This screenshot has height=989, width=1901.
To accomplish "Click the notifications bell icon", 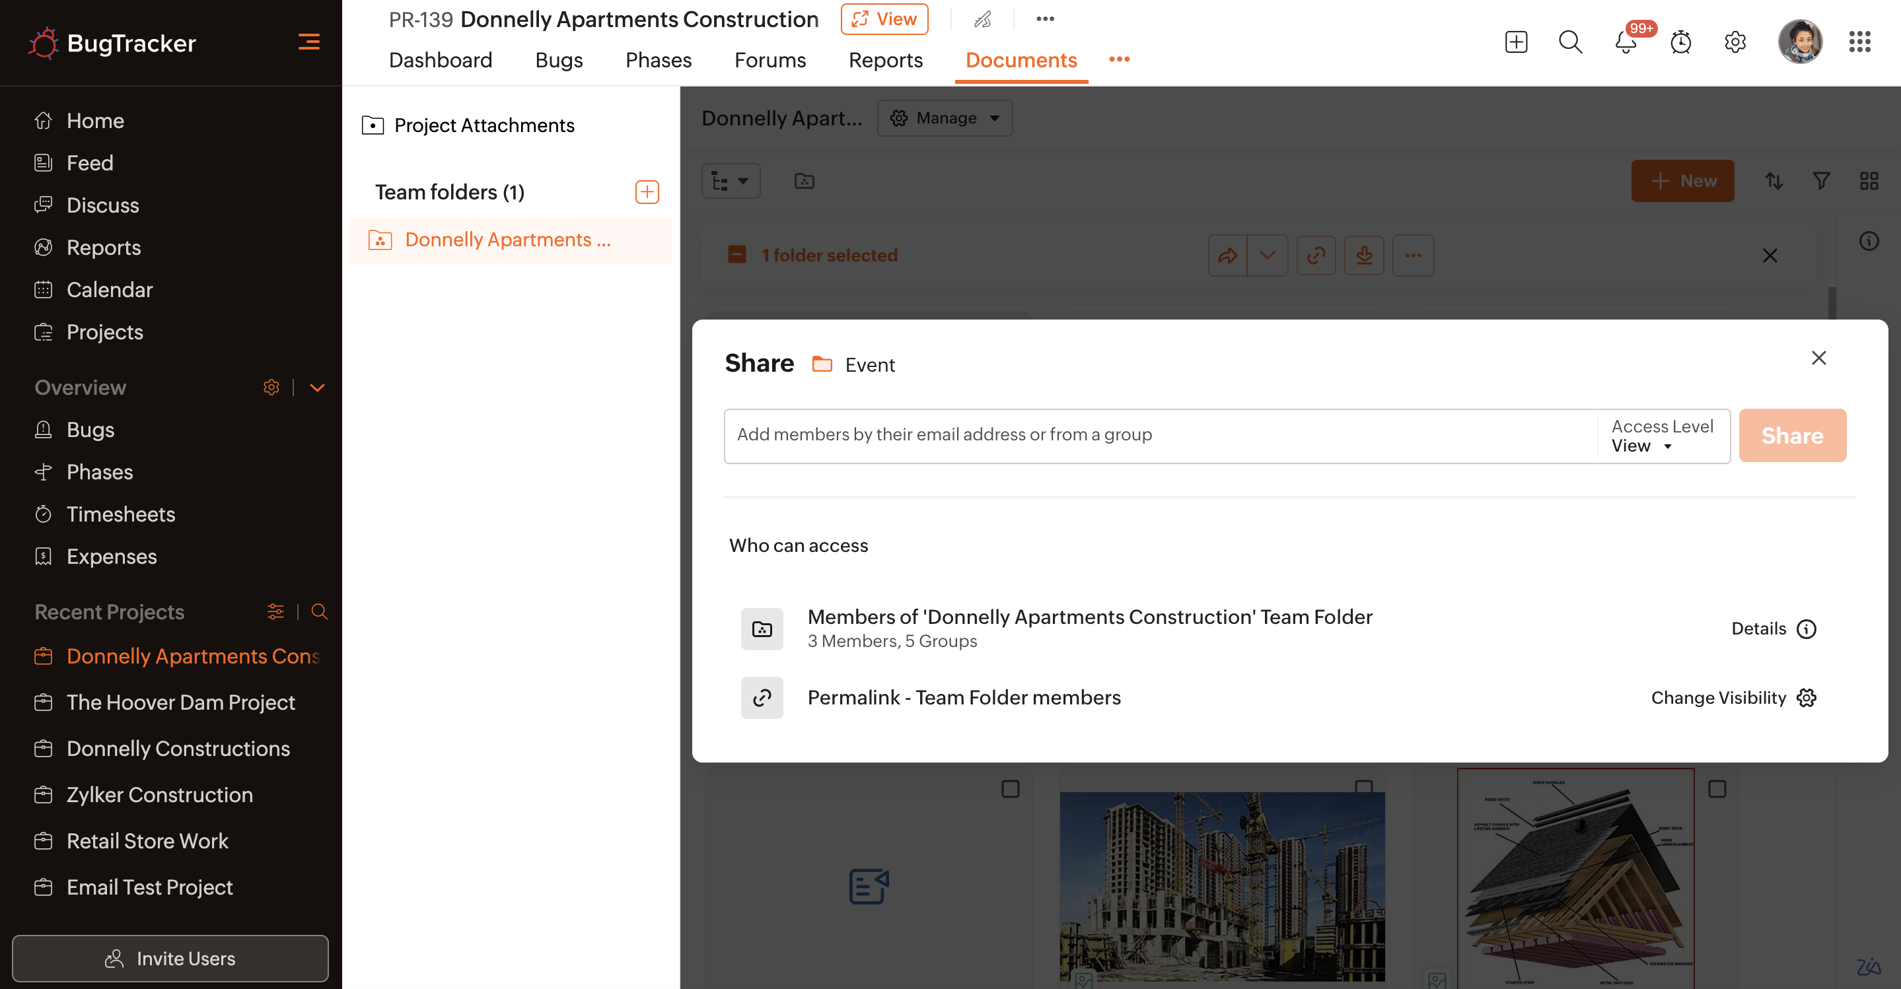I will click(1625, 43).
